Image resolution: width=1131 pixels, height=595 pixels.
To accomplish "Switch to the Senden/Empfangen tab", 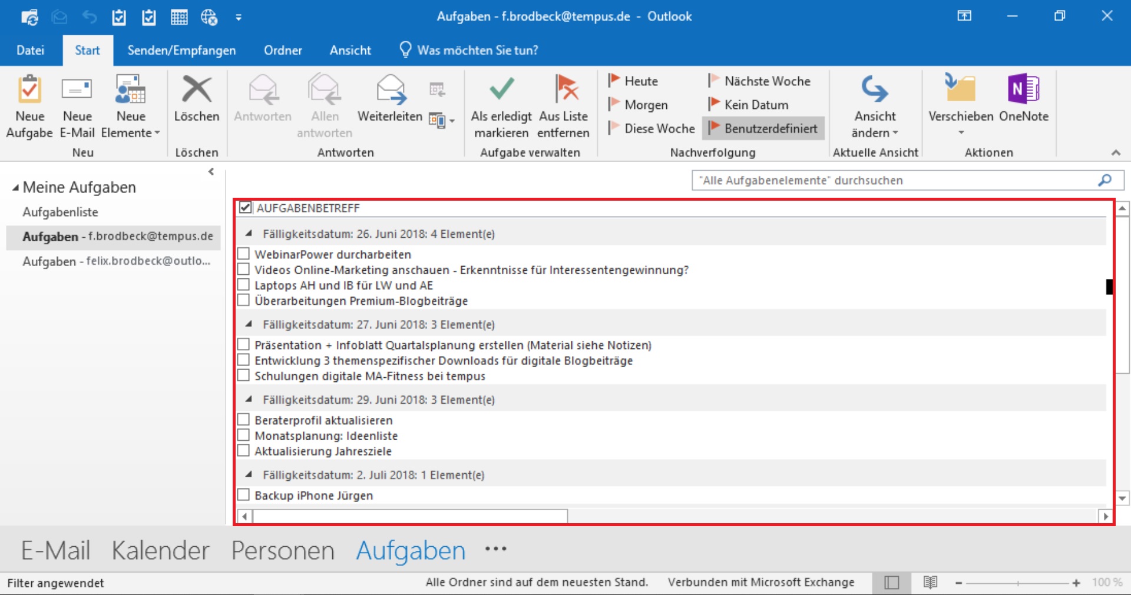I will [x=181, y=50].
